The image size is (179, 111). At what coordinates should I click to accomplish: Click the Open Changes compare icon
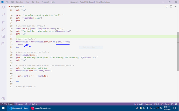[x=167, y=7]
